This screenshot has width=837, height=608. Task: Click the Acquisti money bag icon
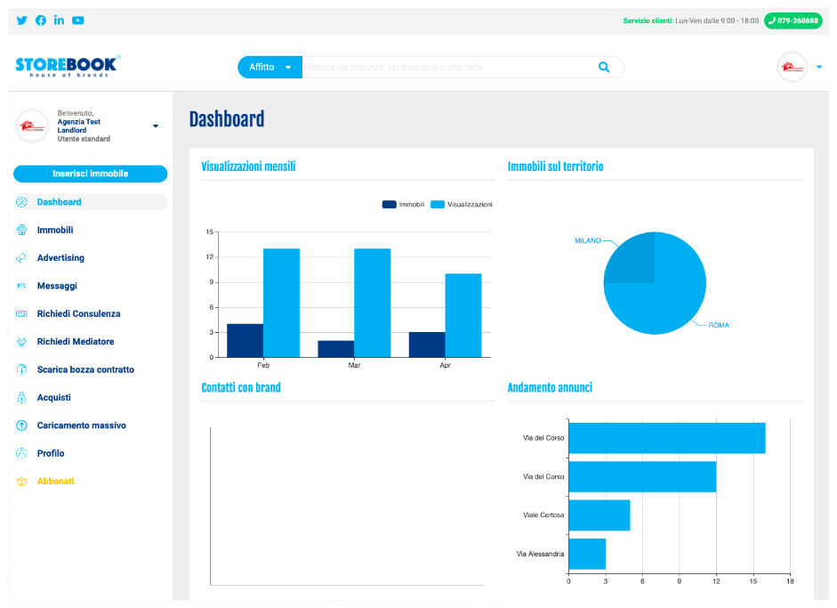(x=21, y=398)
